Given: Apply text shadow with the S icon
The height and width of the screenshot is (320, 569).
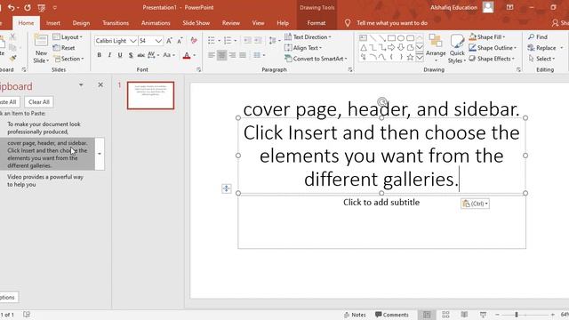Looking at the screenshot, I should [131, 55].
